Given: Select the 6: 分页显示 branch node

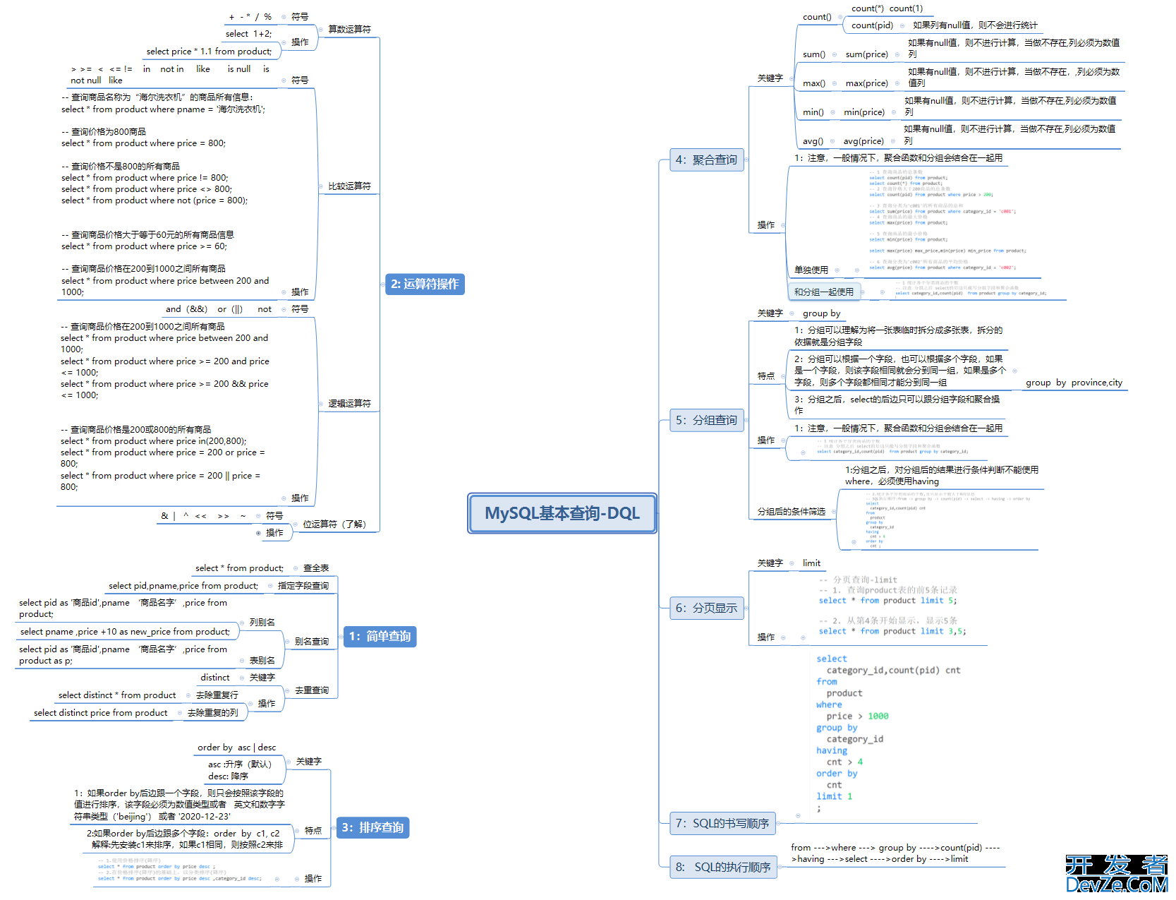Looking at the screenshot, I should [x=706, y=608].
